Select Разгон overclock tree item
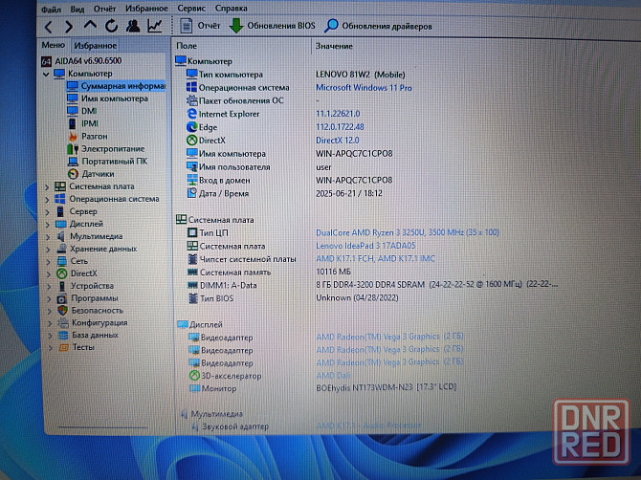 [87, 136]
